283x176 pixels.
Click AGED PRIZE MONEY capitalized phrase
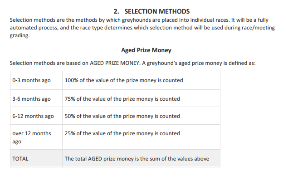click(115, 63)
